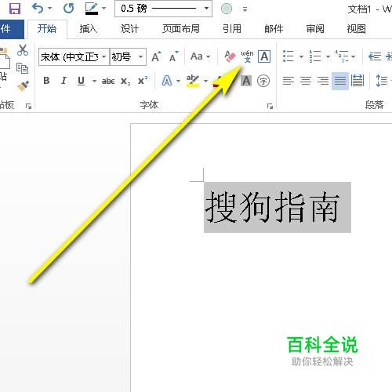Viewport: 392px width, 392px height.
Task: Click the Format Painter brush icon
Action: 23,86
